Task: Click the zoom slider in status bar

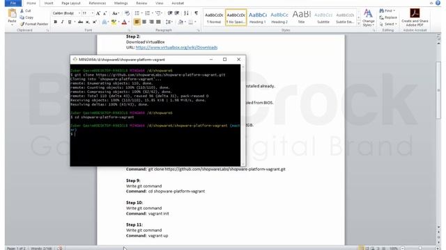Action: (420, 248)
